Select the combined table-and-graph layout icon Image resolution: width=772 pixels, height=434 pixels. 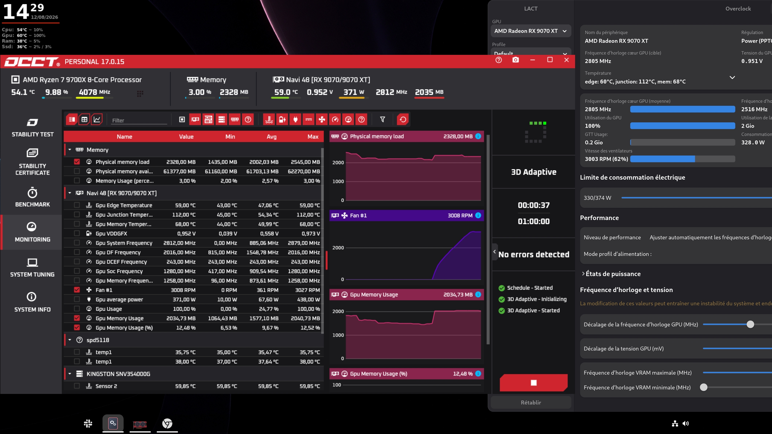[x=72, y=120]
